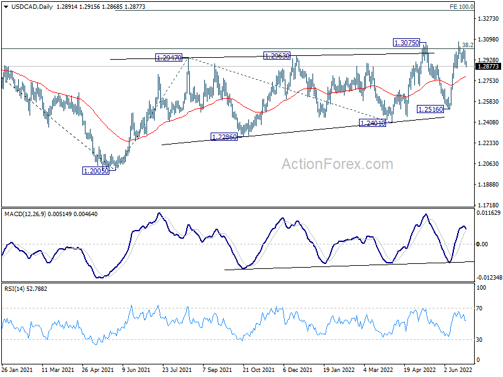This screenshot has height=377, width=503.
Task: Click the 1.20050 low price label
Action: pos(96,170)
